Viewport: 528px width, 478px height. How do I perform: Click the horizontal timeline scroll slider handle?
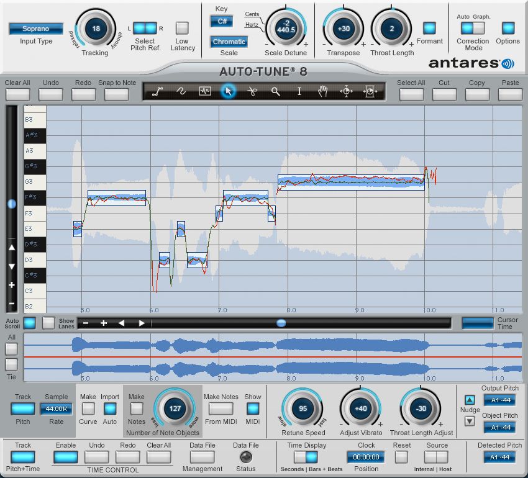[x=281, y=323]
